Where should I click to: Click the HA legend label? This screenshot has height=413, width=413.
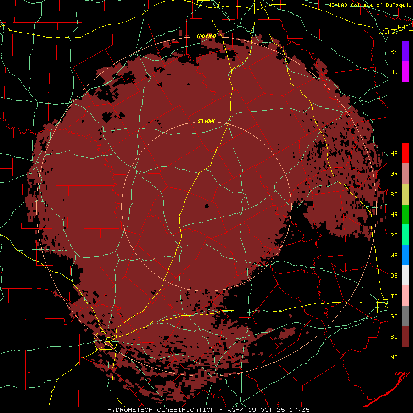pos(394,153)
